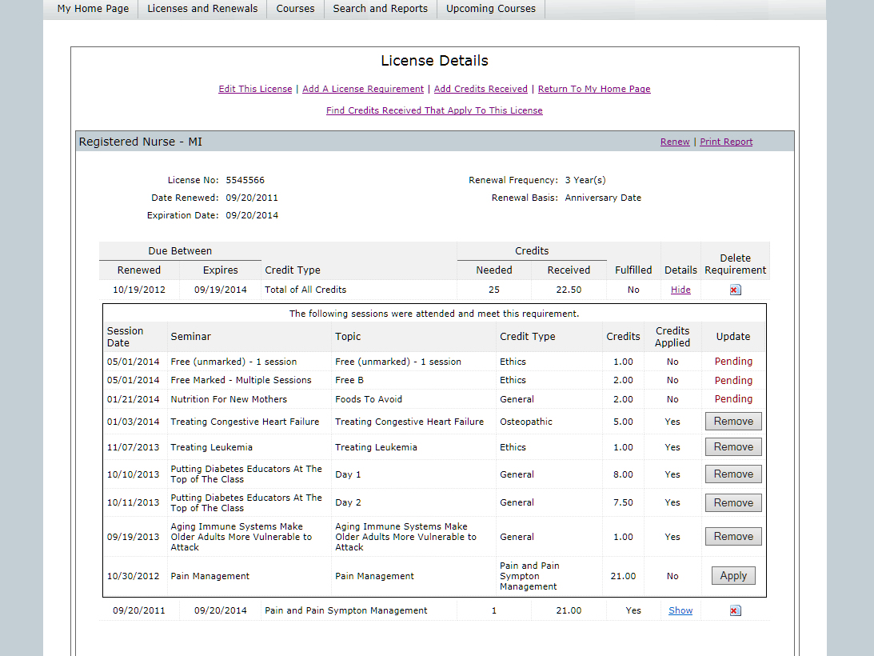Screen dimensions: 874x656
Task: Click Add A License Requirement link
Action: 363,89
